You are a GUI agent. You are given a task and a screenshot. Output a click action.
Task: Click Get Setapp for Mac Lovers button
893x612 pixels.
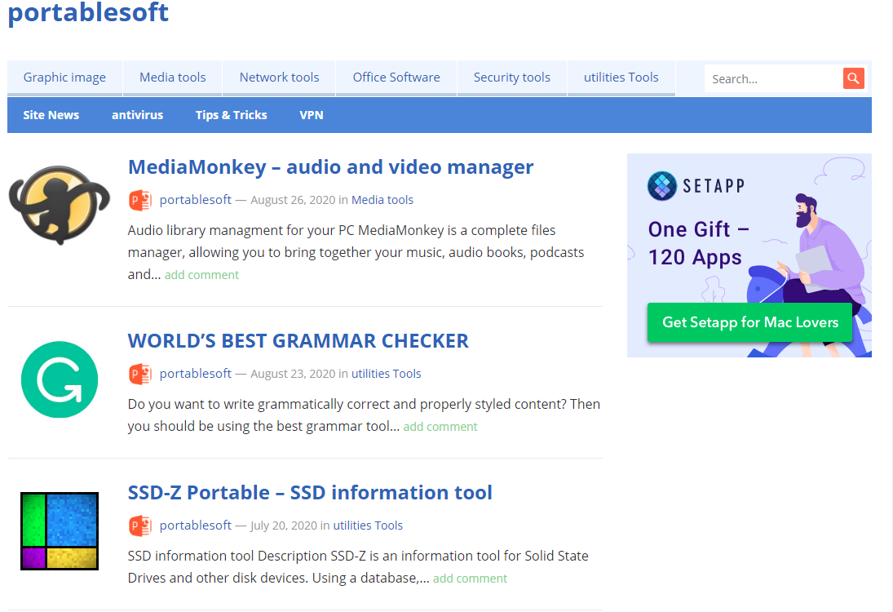click(749, 322)
